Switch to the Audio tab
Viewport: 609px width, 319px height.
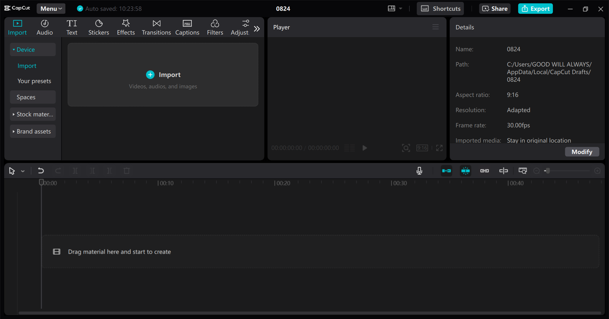45,28
